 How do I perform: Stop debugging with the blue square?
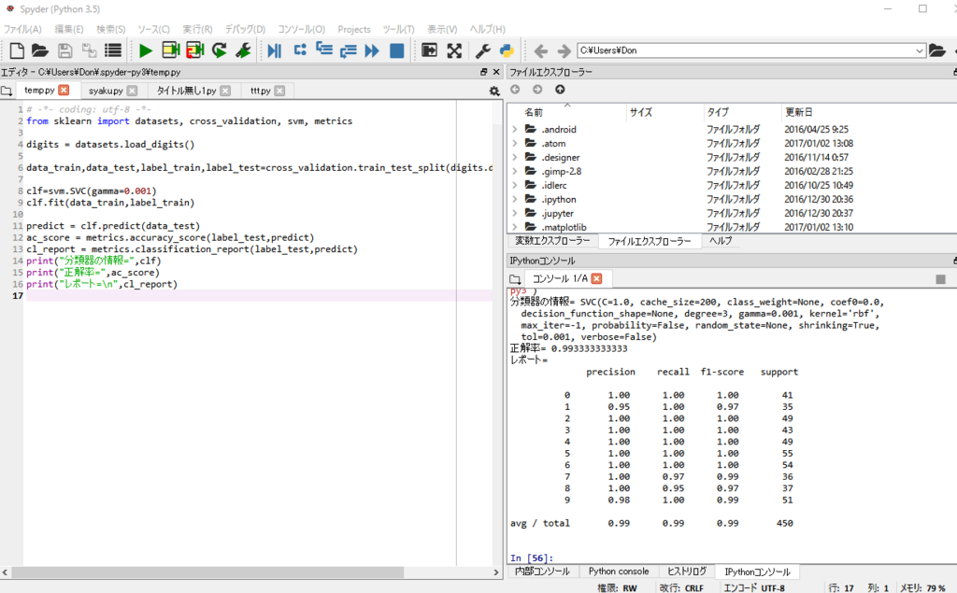(x=396, y=50)
